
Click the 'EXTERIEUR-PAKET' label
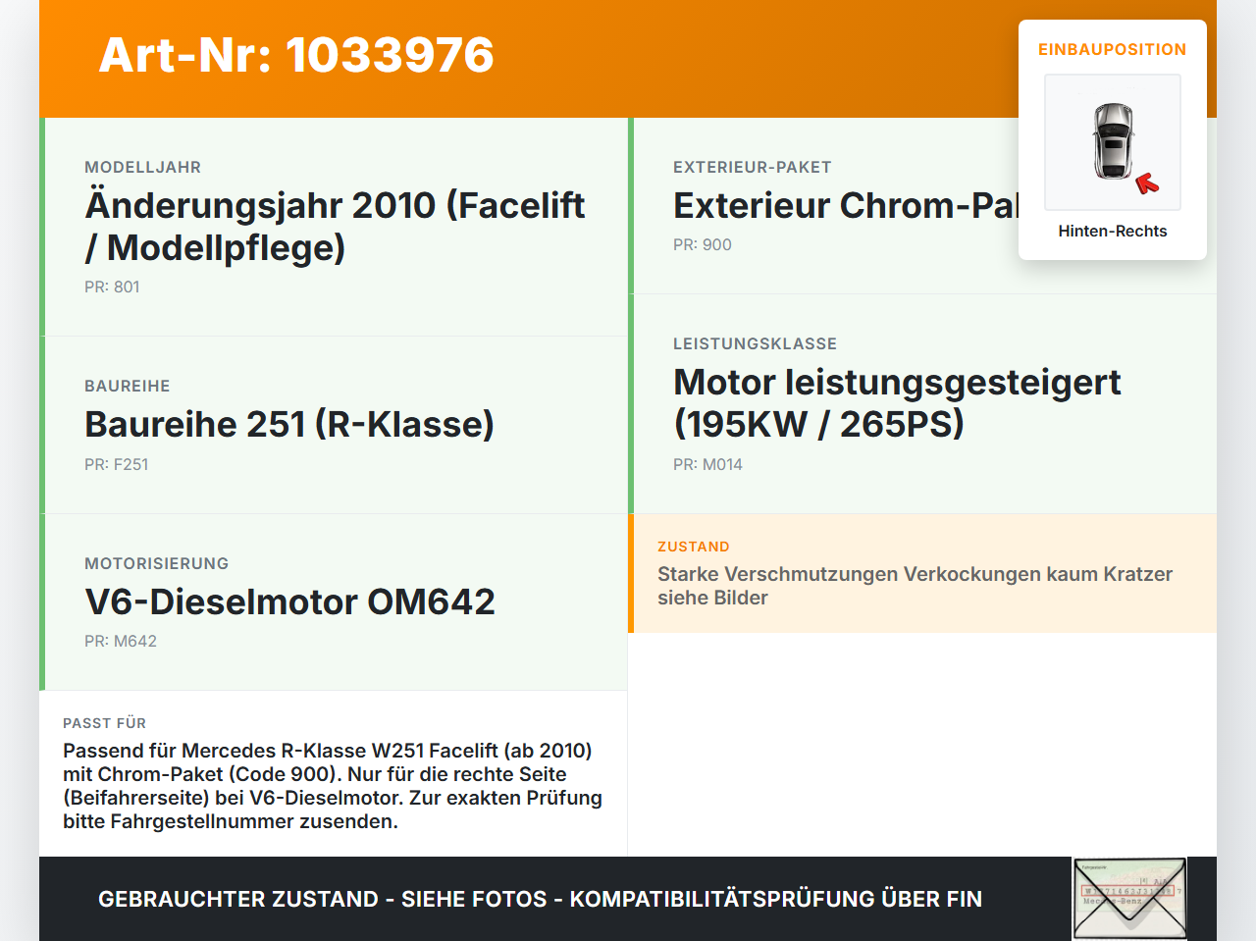coord(753,168)
